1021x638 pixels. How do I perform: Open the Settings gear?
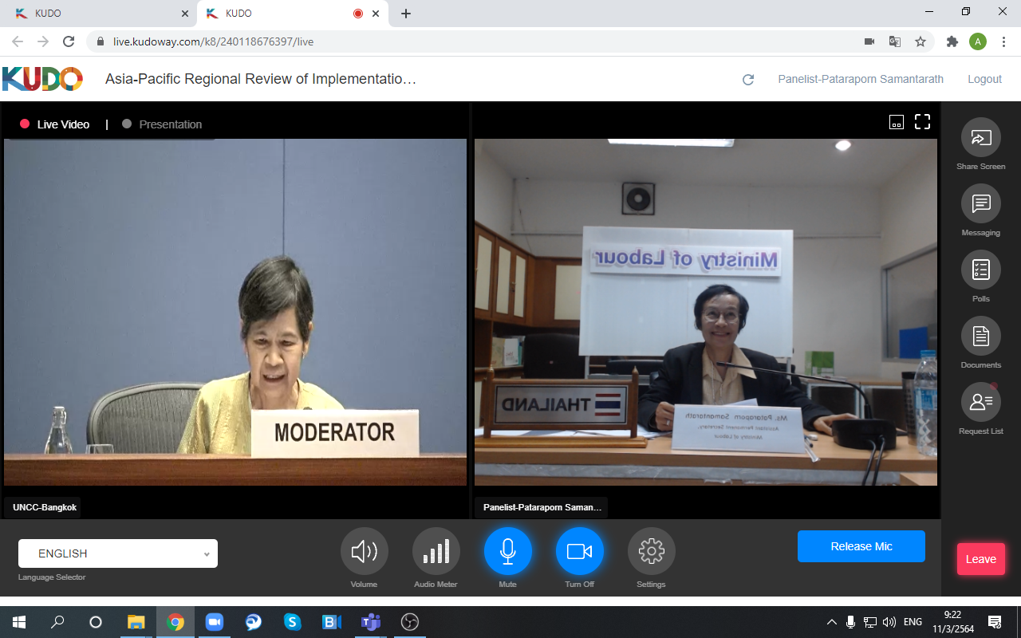pyautogui.click(x=651, y=551)
